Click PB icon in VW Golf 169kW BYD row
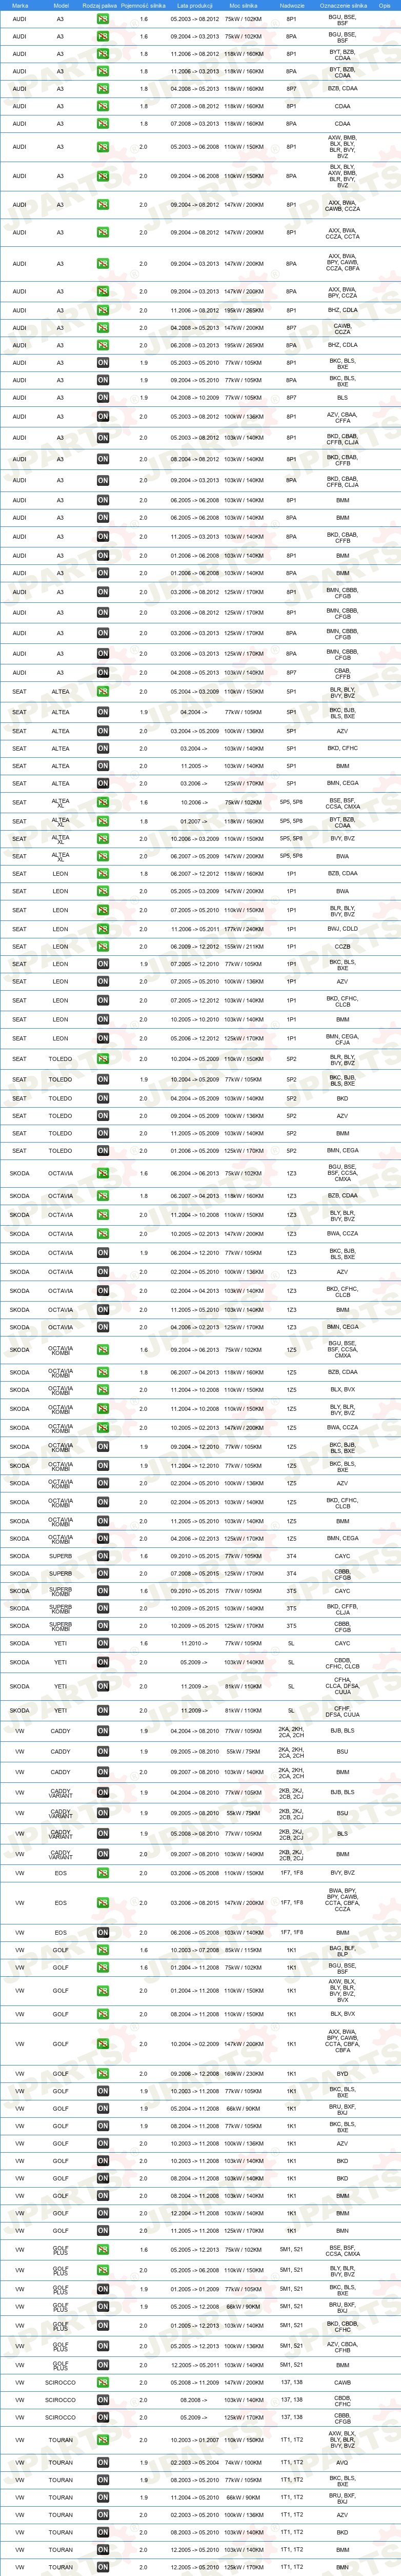 (x=102, y=2073)
